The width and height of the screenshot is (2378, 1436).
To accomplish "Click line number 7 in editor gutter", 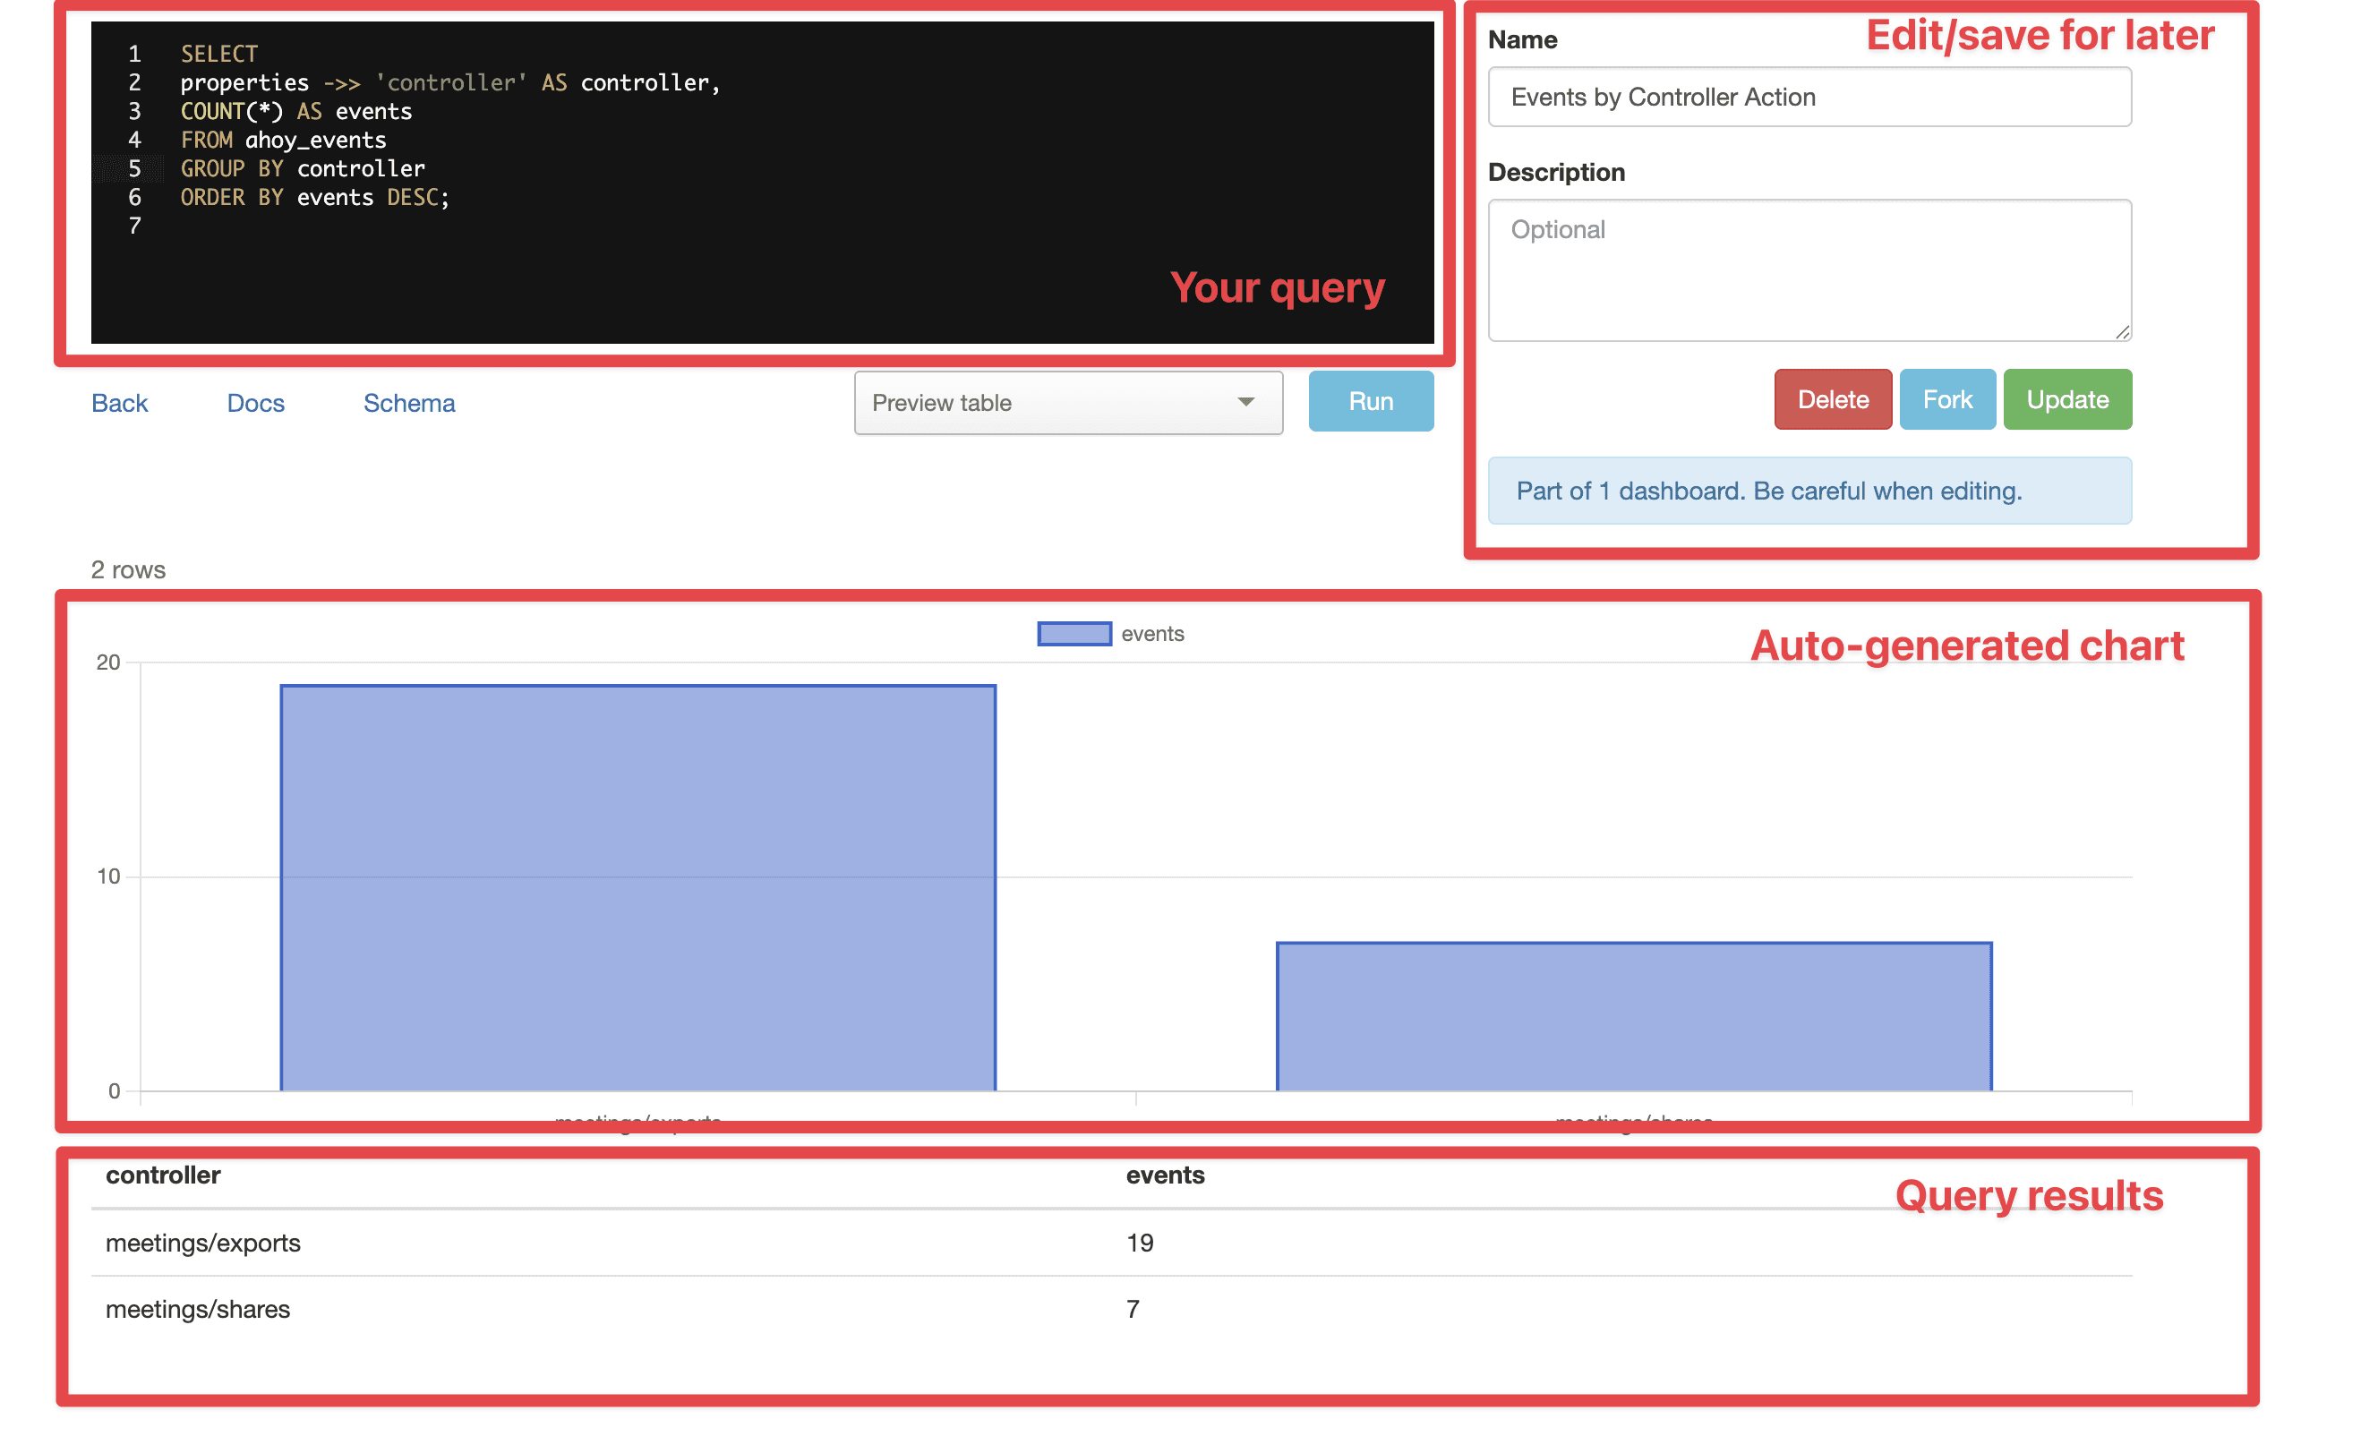I will (134, 226).
